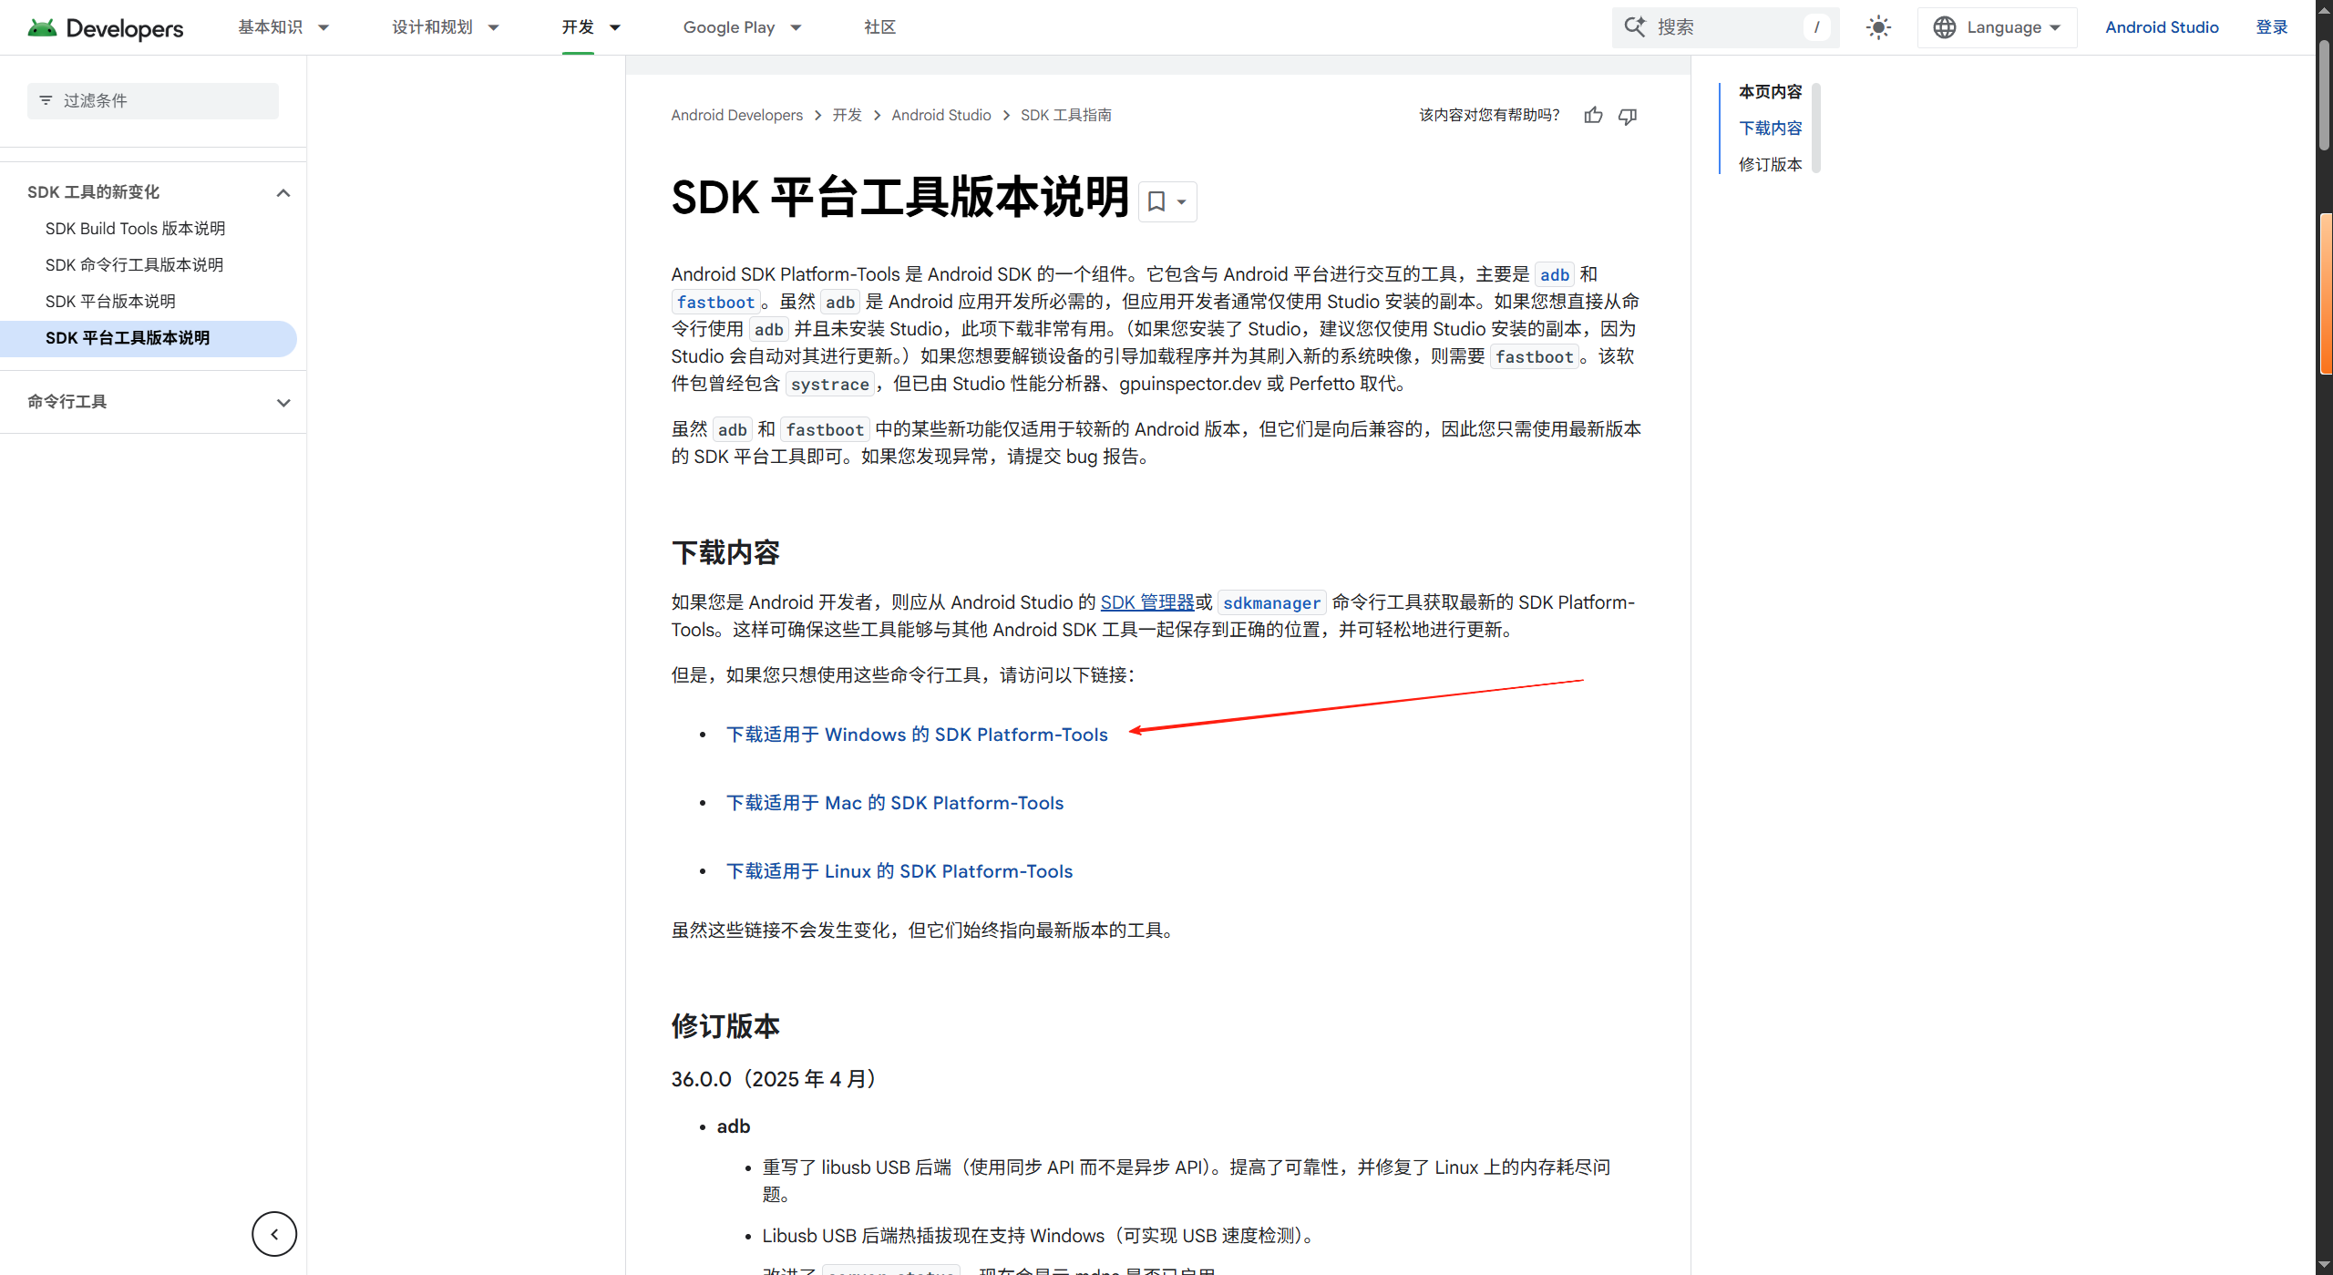Click the bookmark save-page icon
This screenshot has height=1275, width=2333.
(x=1156, y=201)
